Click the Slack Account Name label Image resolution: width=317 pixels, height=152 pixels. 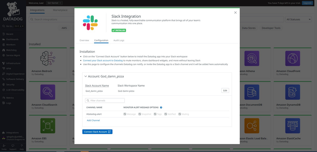[x=97, y=86]
